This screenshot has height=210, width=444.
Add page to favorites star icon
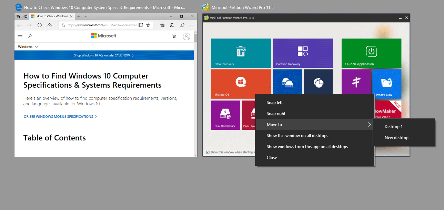(148, 25)
